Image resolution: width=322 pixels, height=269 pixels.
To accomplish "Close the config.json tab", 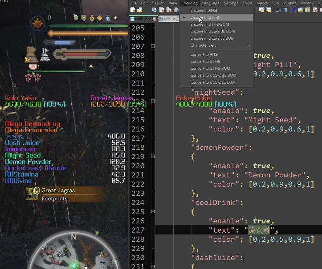I will pos(154,19).
